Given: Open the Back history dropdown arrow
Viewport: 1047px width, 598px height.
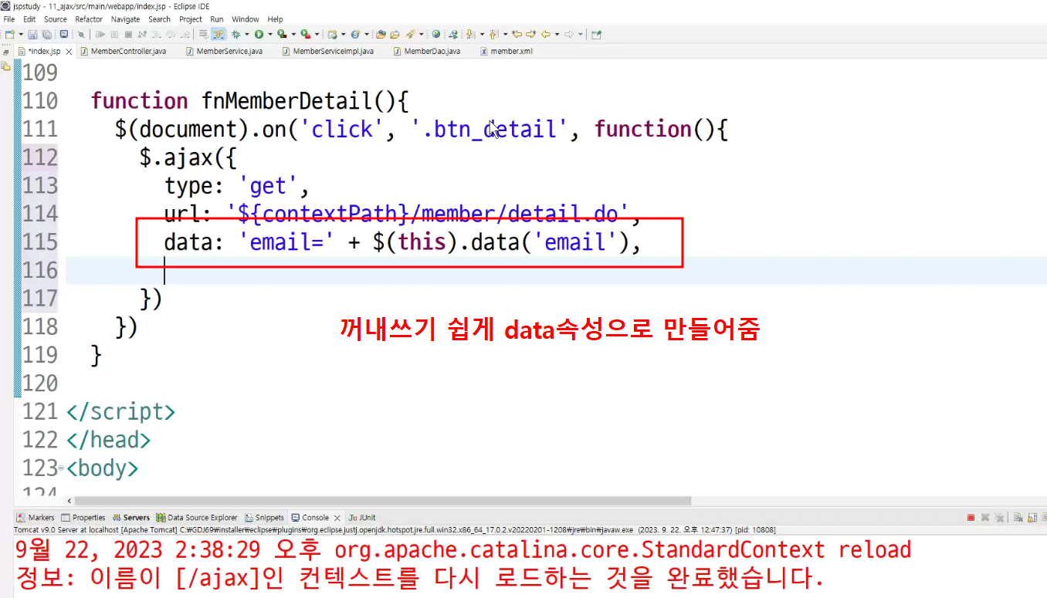Looking at the screenshot, I should tap(556, 34).
